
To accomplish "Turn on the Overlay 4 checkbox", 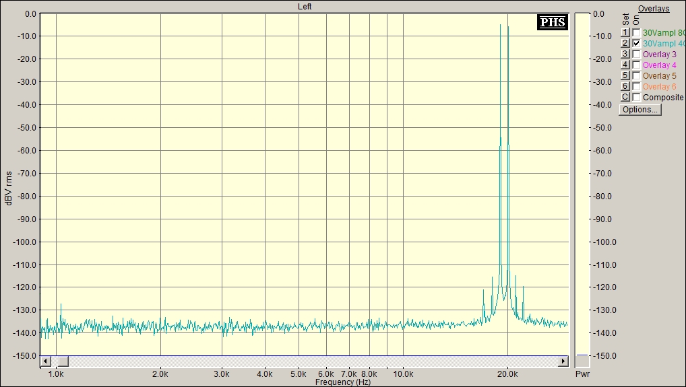I will pos(637,65).
